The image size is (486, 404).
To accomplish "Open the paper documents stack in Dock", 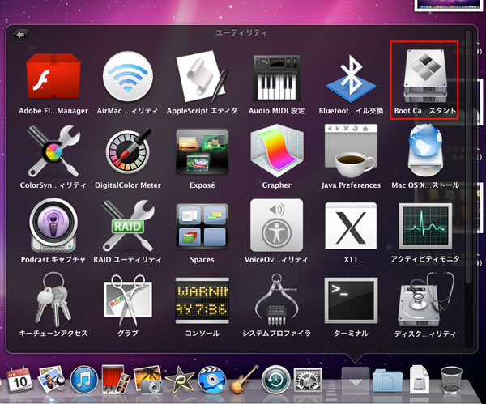I will coord(420,380).
